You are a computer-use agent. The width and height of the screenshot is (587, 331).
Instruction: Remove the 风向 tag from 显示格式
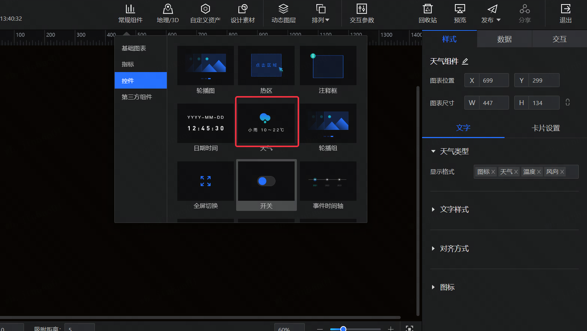(562, 172)
